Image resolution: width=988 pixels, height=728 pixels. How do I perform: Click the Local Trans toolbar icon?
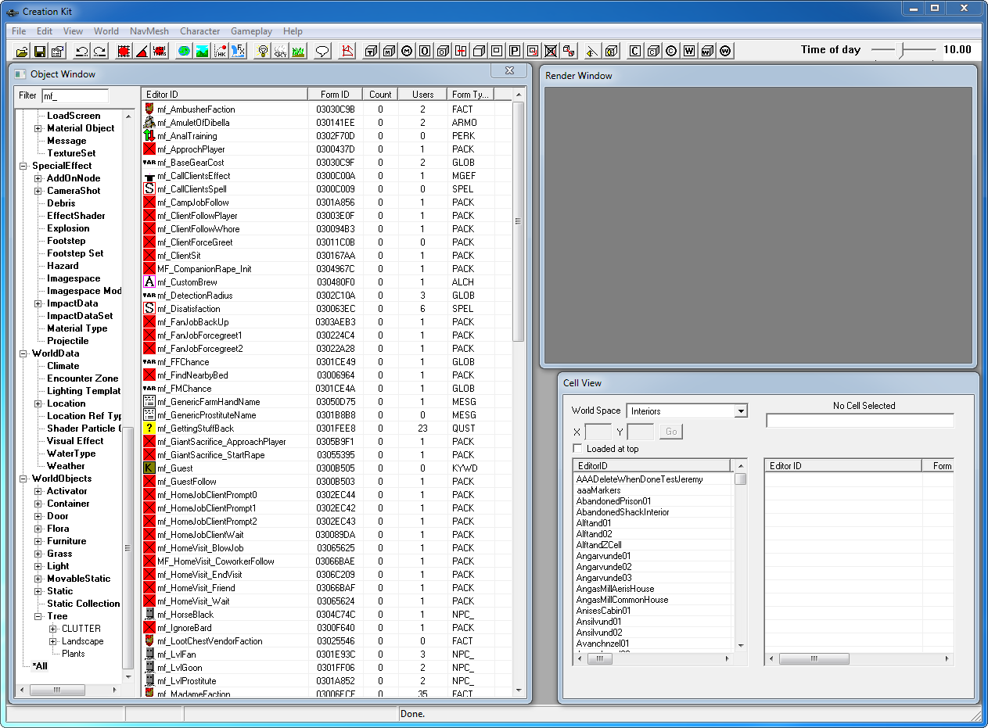[x=160, y=52]
